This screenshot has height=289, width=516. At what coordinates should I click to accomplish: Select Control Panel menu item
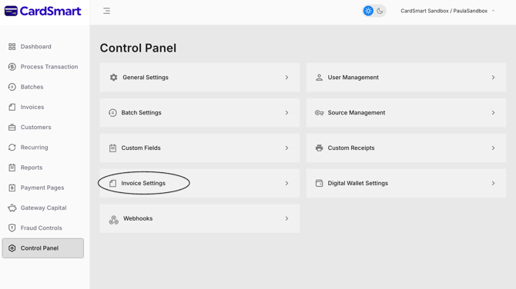[43, 248]
